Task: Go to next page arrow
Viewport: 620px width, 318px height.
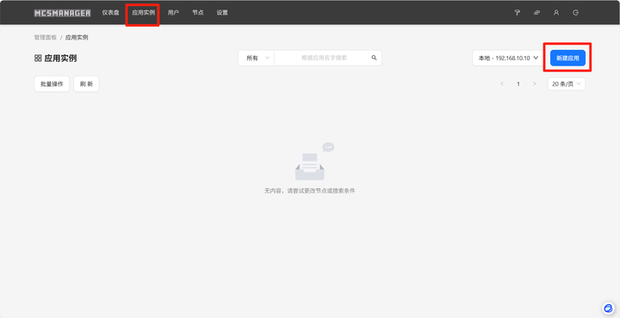Action: click(535, 83)
